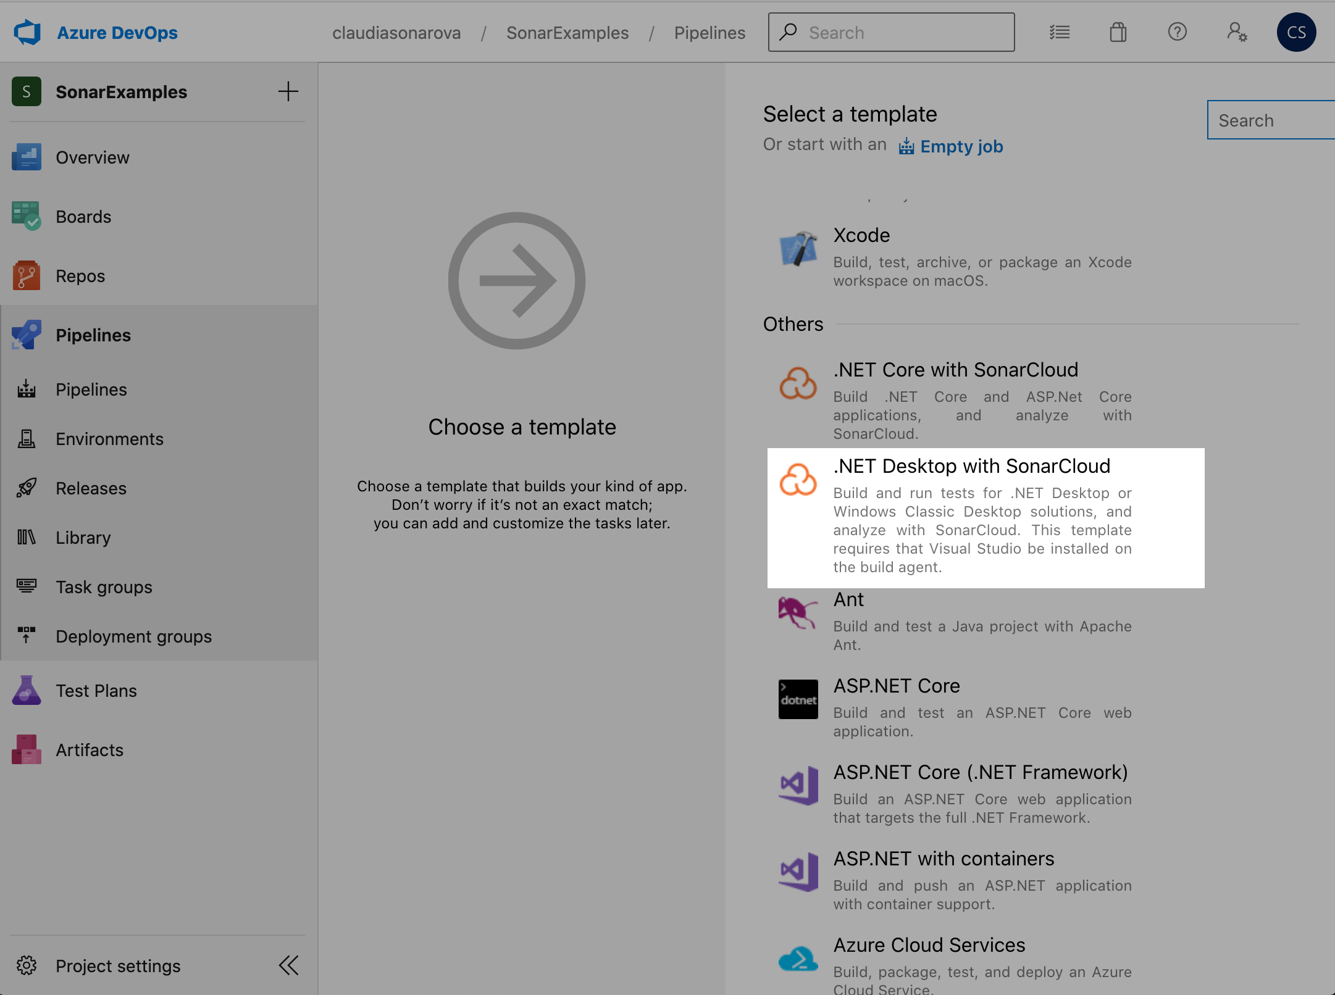The width and height of the screenshot is (1335, 995).
Task: Click the SonarCloud icon for .NET Desktop template
Action: pos(798,478)
